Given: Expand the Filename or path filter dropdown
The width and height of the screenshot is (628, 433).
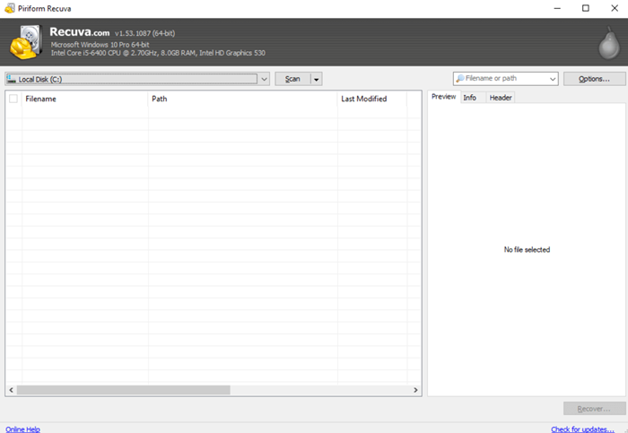Looking at the screenshot, I should coord(553,79).
